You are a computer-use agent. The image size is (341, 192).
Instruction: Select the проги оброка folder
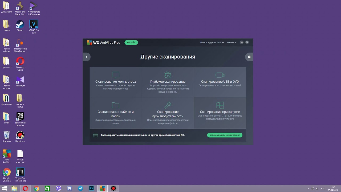point(6,45)
